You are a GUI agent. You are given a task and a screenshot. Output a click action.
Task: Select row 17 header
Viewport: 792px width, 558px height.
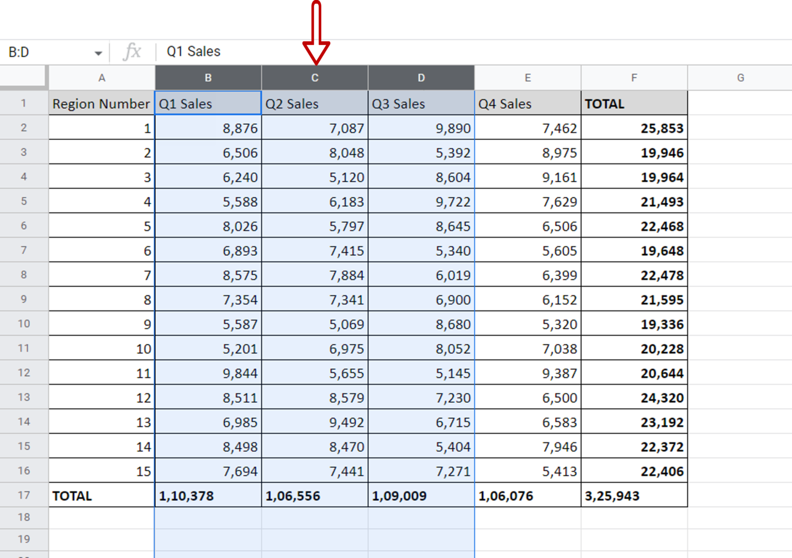(23, 496)
